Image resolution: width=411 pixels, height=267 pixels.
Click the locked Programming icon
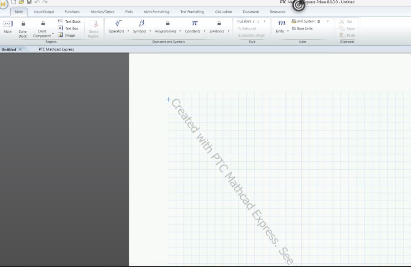(168, 23)
